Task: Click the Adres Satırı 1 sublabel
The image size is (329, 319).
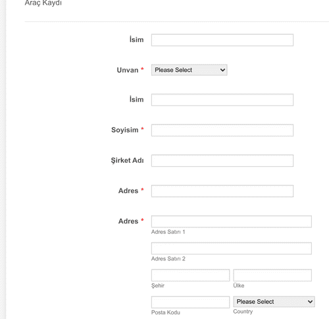Action: pos(168,232)
